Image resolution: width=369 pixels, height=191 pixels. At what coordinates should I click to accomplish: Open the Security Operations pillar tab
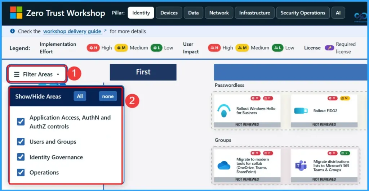coord(303,13)
